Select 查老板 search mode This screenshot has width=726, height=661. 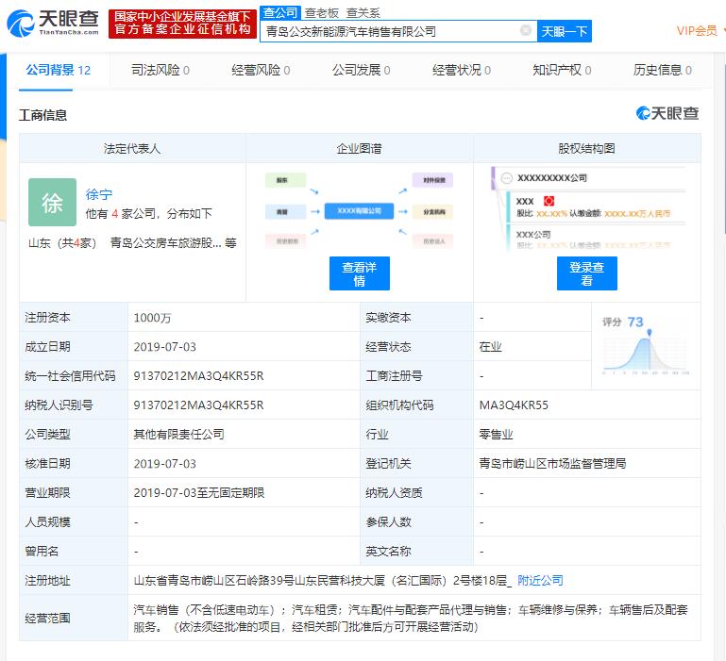319,12
